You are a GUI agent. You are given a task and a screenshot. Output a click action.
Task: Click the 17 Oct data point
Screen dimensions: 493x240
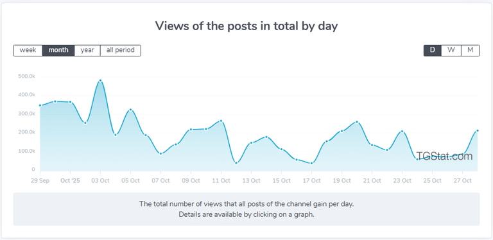311,164
